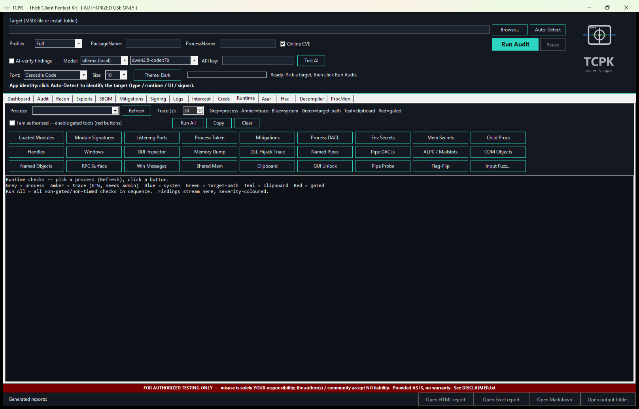This screenshot has width=639, height=409.
Task: Click the RPC Surface button
Action: [94, 166]
